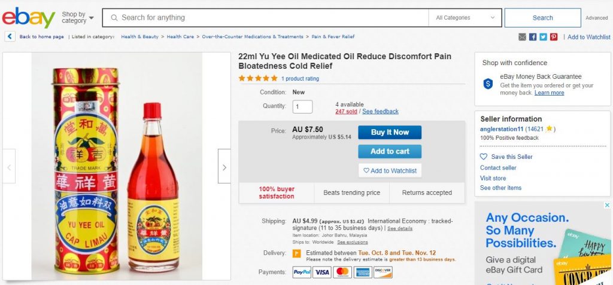Show previous product image
613x285 pixels.
click(8, 167)
